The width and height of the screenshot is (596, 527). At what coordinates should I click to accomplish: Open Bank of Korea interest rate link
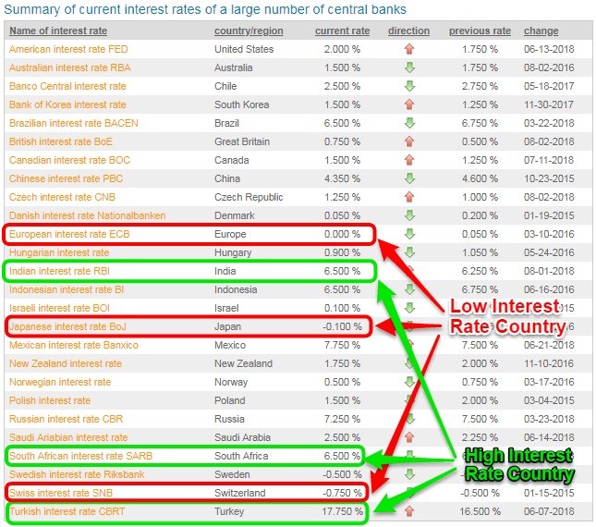click(x=67, y=104)
